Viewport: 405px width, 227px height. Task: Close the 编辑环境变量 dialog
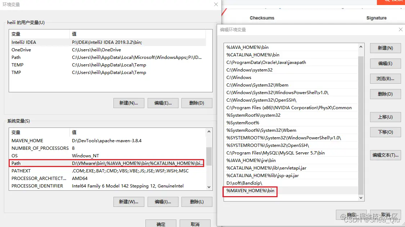point(400,29)
